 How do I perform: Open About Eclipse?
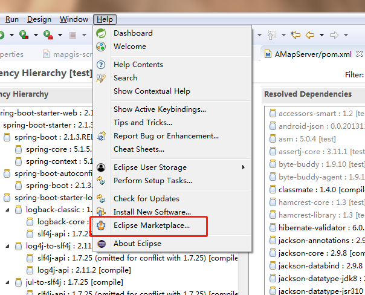point(137,244)
